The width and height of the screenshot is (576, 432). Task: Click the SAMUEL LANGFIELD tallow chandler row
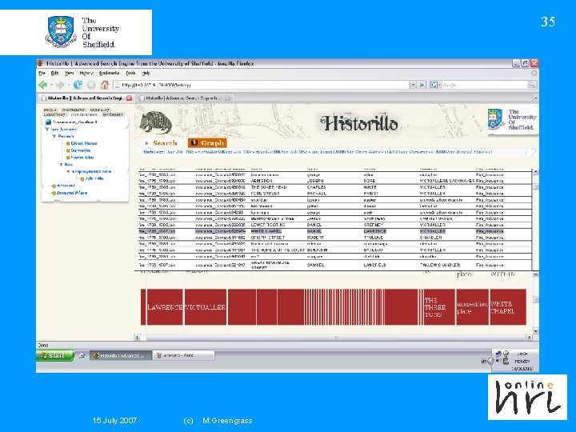tap(334, 265)
